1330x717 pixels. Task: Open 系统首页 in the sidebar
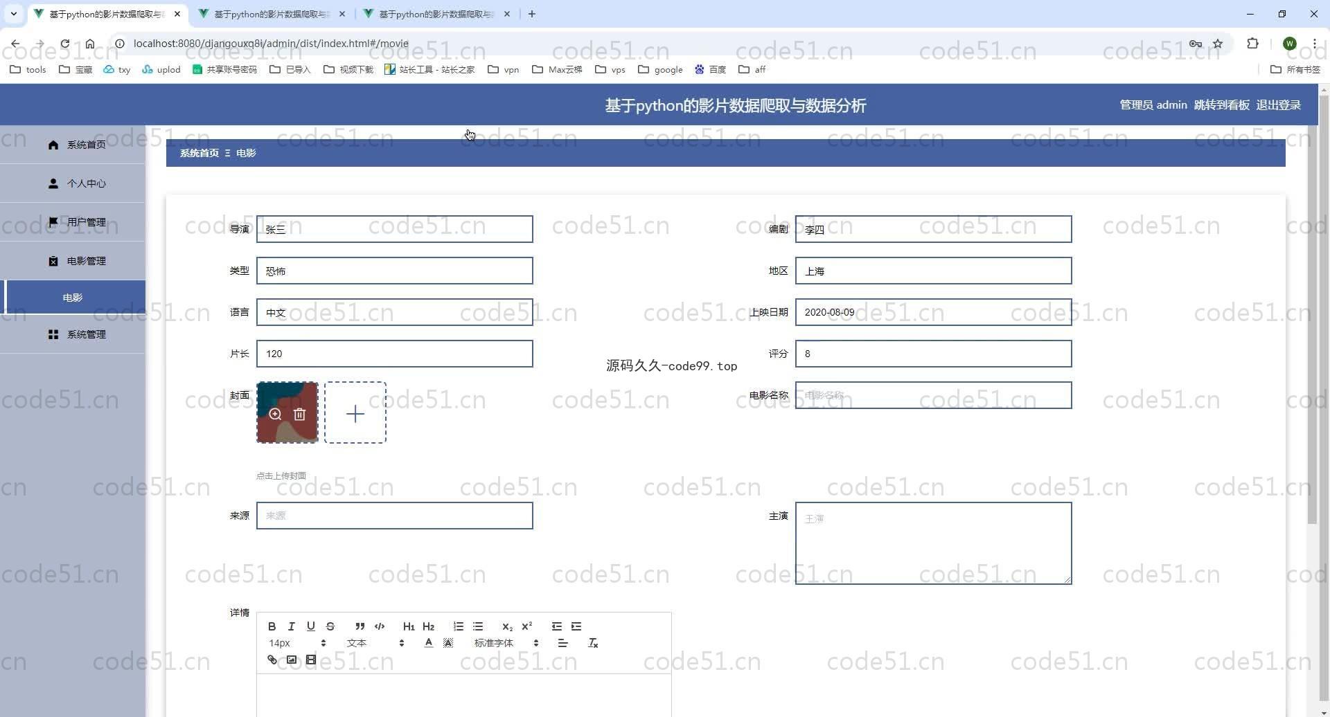coord(73,145)
